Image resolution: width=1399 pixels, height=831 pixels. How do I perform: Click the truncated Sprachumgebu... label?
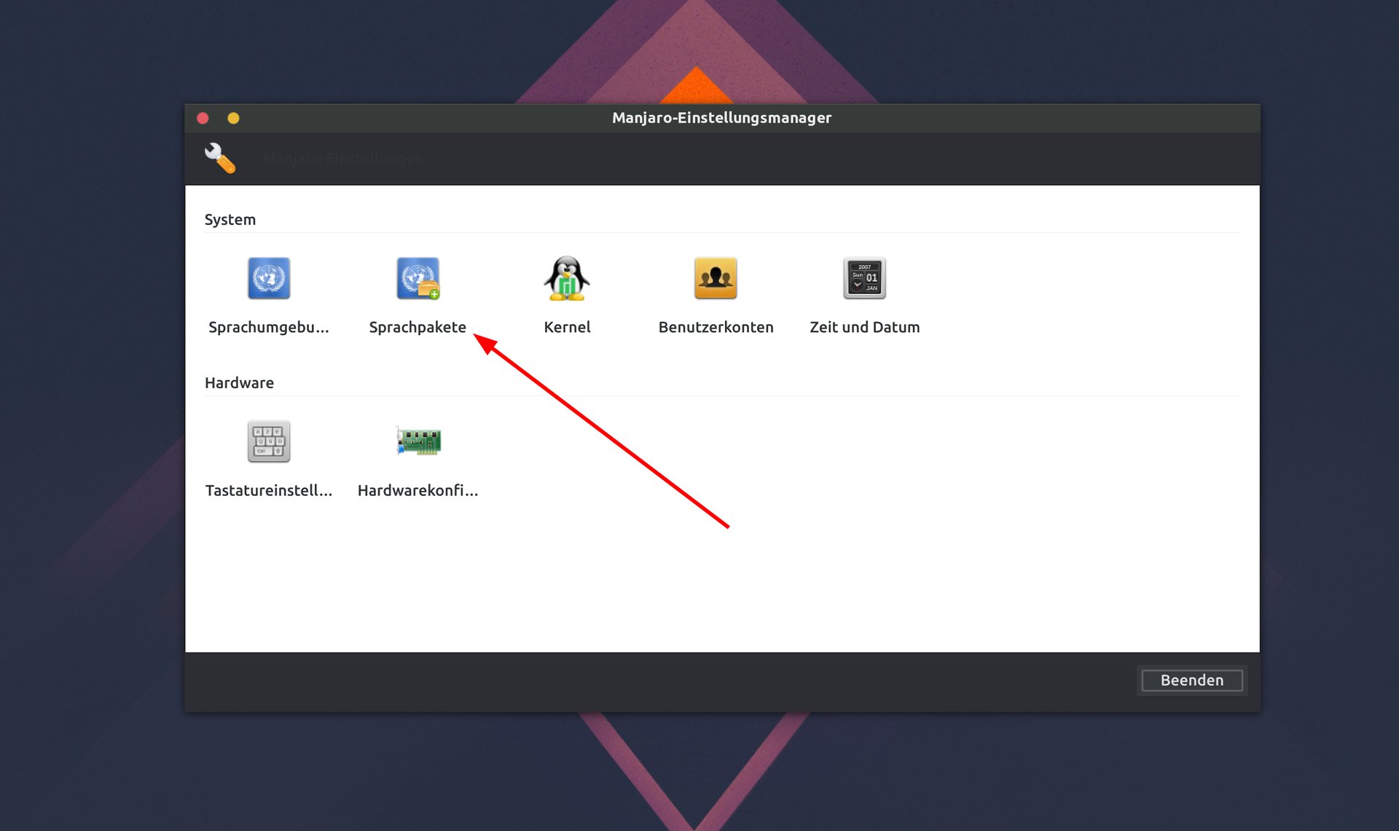tap(269, 327)
